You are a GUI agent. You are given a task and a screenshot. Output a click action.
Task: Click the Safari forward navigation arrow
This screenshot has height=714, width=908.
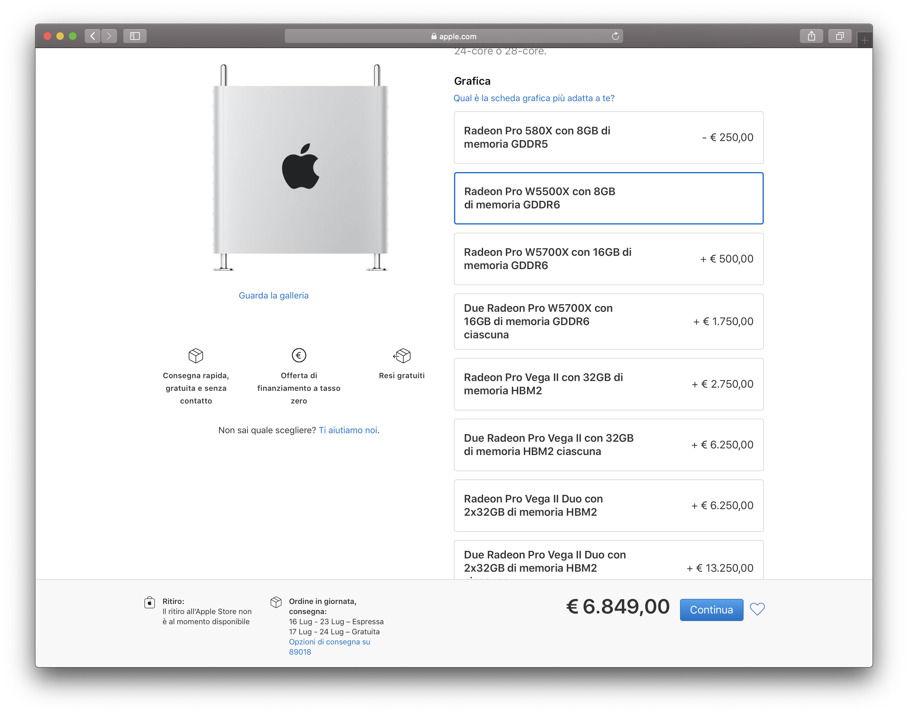(x=109, y=36)
